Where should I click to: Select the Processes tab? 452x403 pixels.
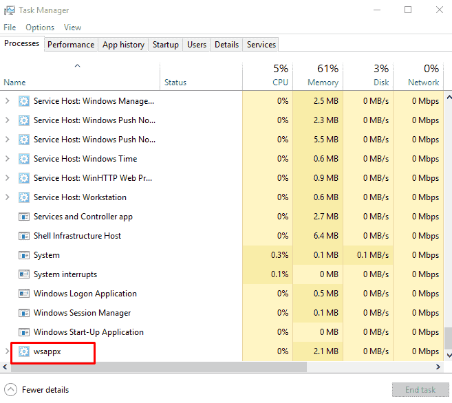(x=21, y=43)
